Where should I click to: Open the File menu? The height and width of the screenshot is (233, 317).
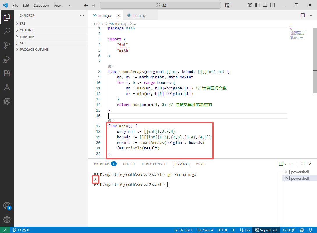point(15,5)
